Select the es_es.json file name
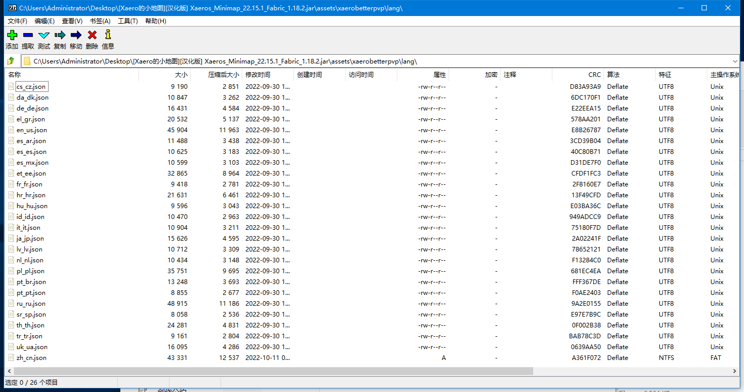The width and height of the screenshot is (744, 392). (32, 152)
